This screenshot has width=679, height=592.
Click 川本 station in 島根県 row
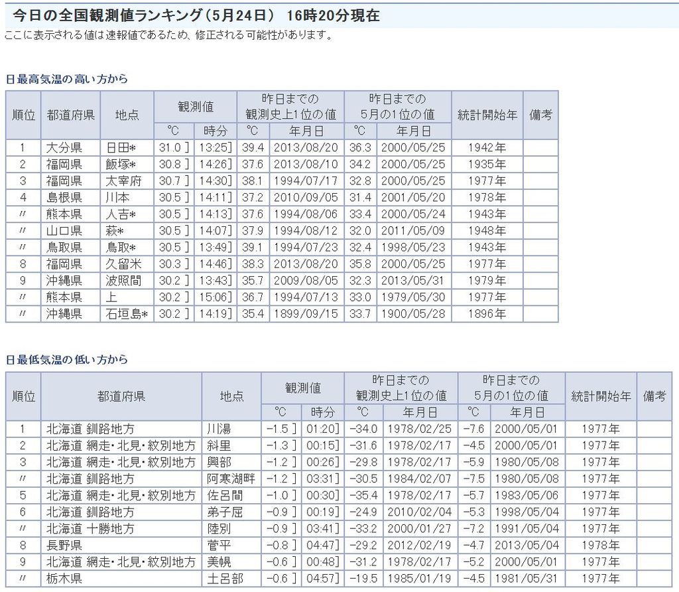pos(117,198)
